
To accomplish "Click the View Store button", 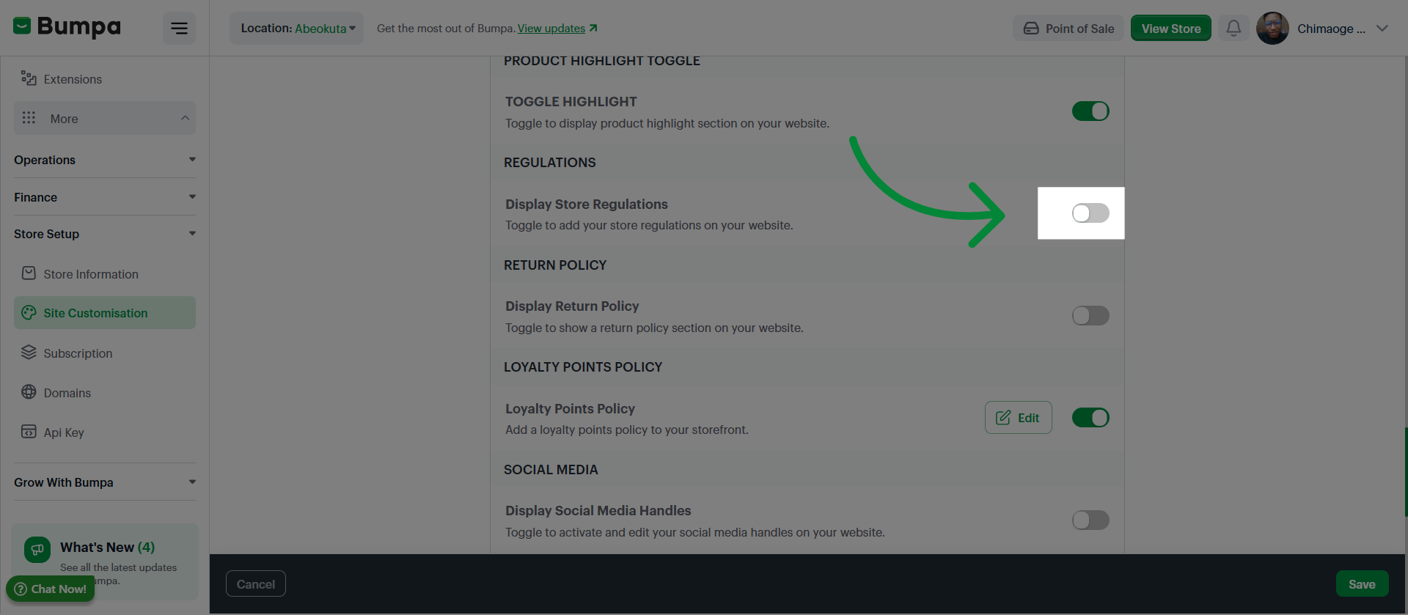I will (x=1171, y=29).
